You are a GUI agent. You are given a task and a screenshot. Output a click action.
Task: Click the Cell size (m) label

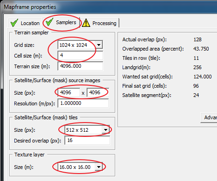(x=28, y=56)
